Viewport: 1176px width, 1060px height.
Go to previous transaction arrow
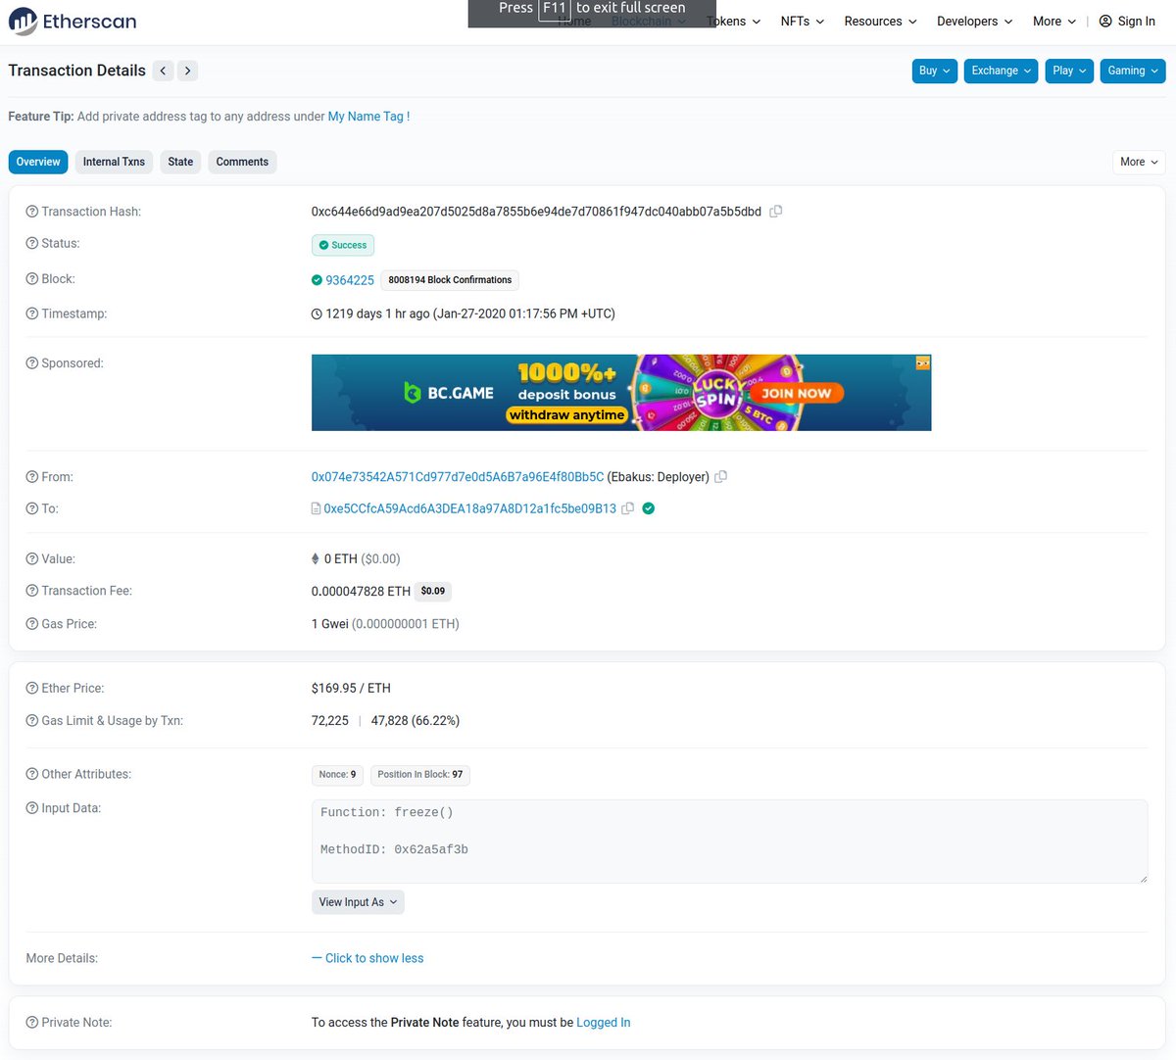164,71
